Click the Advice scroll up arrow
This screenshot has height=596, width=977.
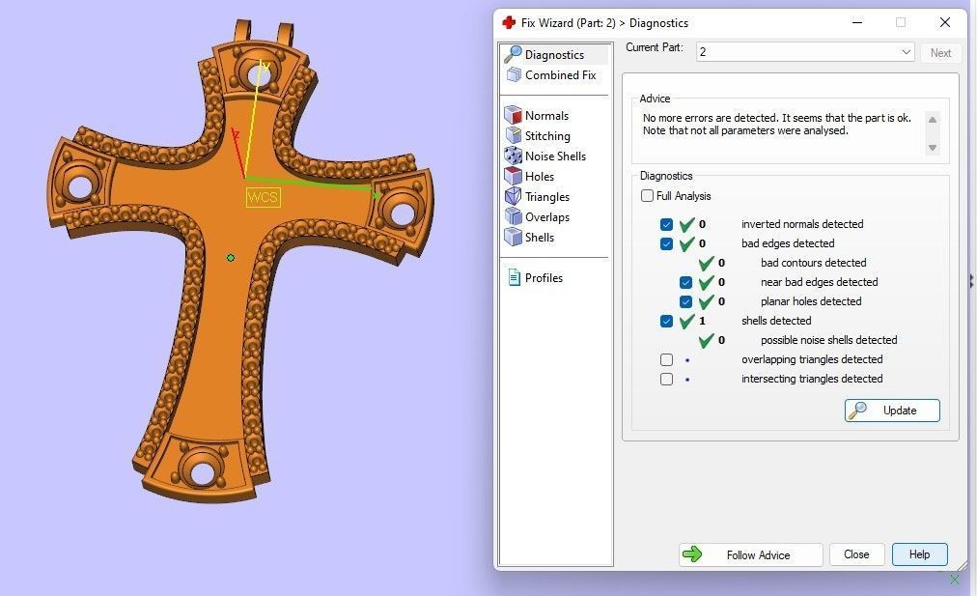click(x=933, y=120)
